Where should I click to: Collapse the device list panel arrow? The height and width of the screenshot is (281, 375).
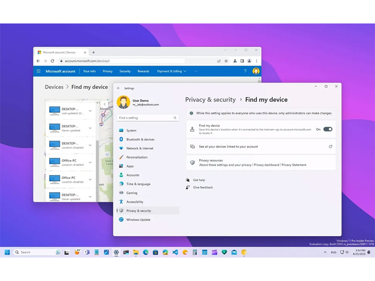105,104
